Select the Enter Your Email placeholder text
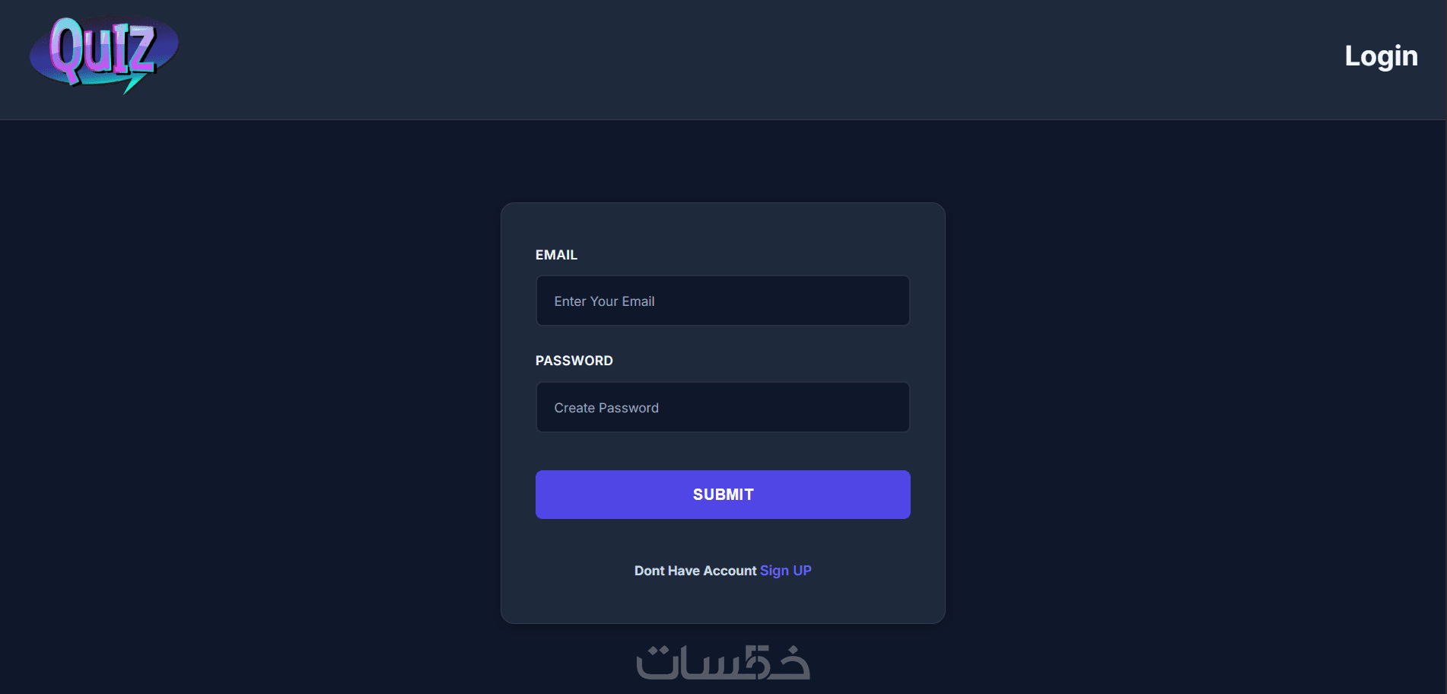The height and width of the screenshot is (694, 1447). [x=604, y=301]
